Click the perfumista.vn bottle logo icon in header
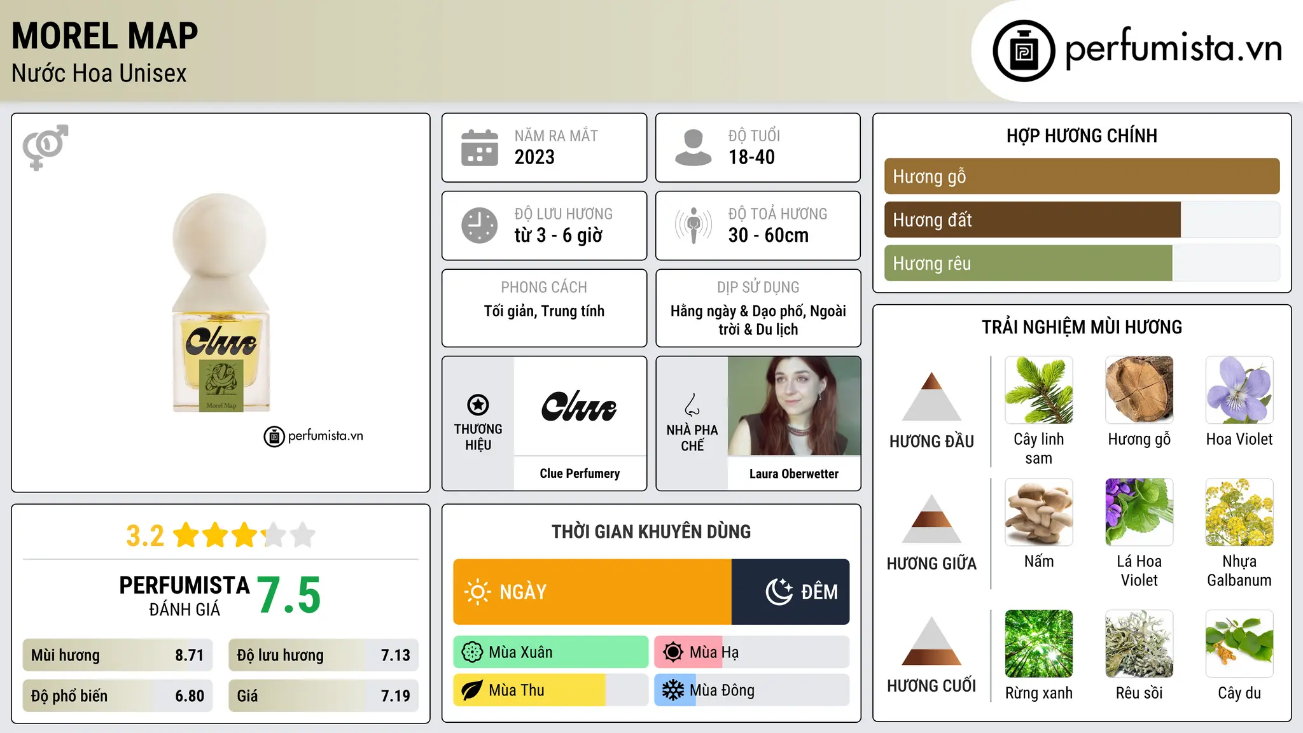 (x=1024, y=51)
